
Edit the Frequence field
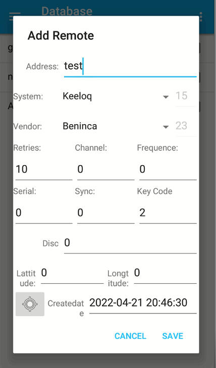(168, 170)
